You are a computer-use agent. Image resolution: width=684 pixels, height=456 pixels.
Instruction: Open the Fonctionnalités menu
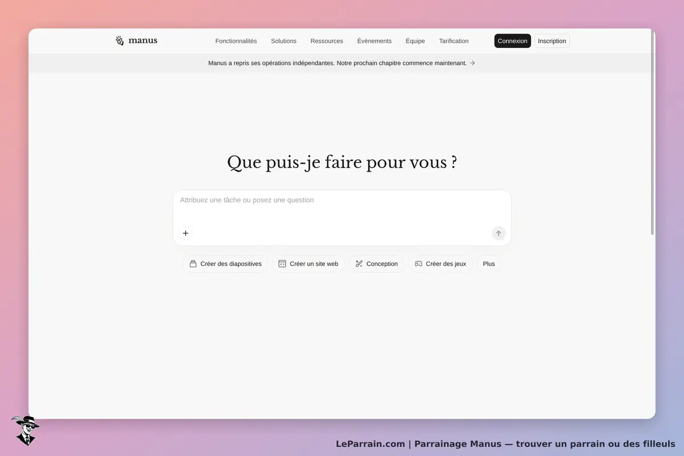pyautogui.click(x=236, y=41)
